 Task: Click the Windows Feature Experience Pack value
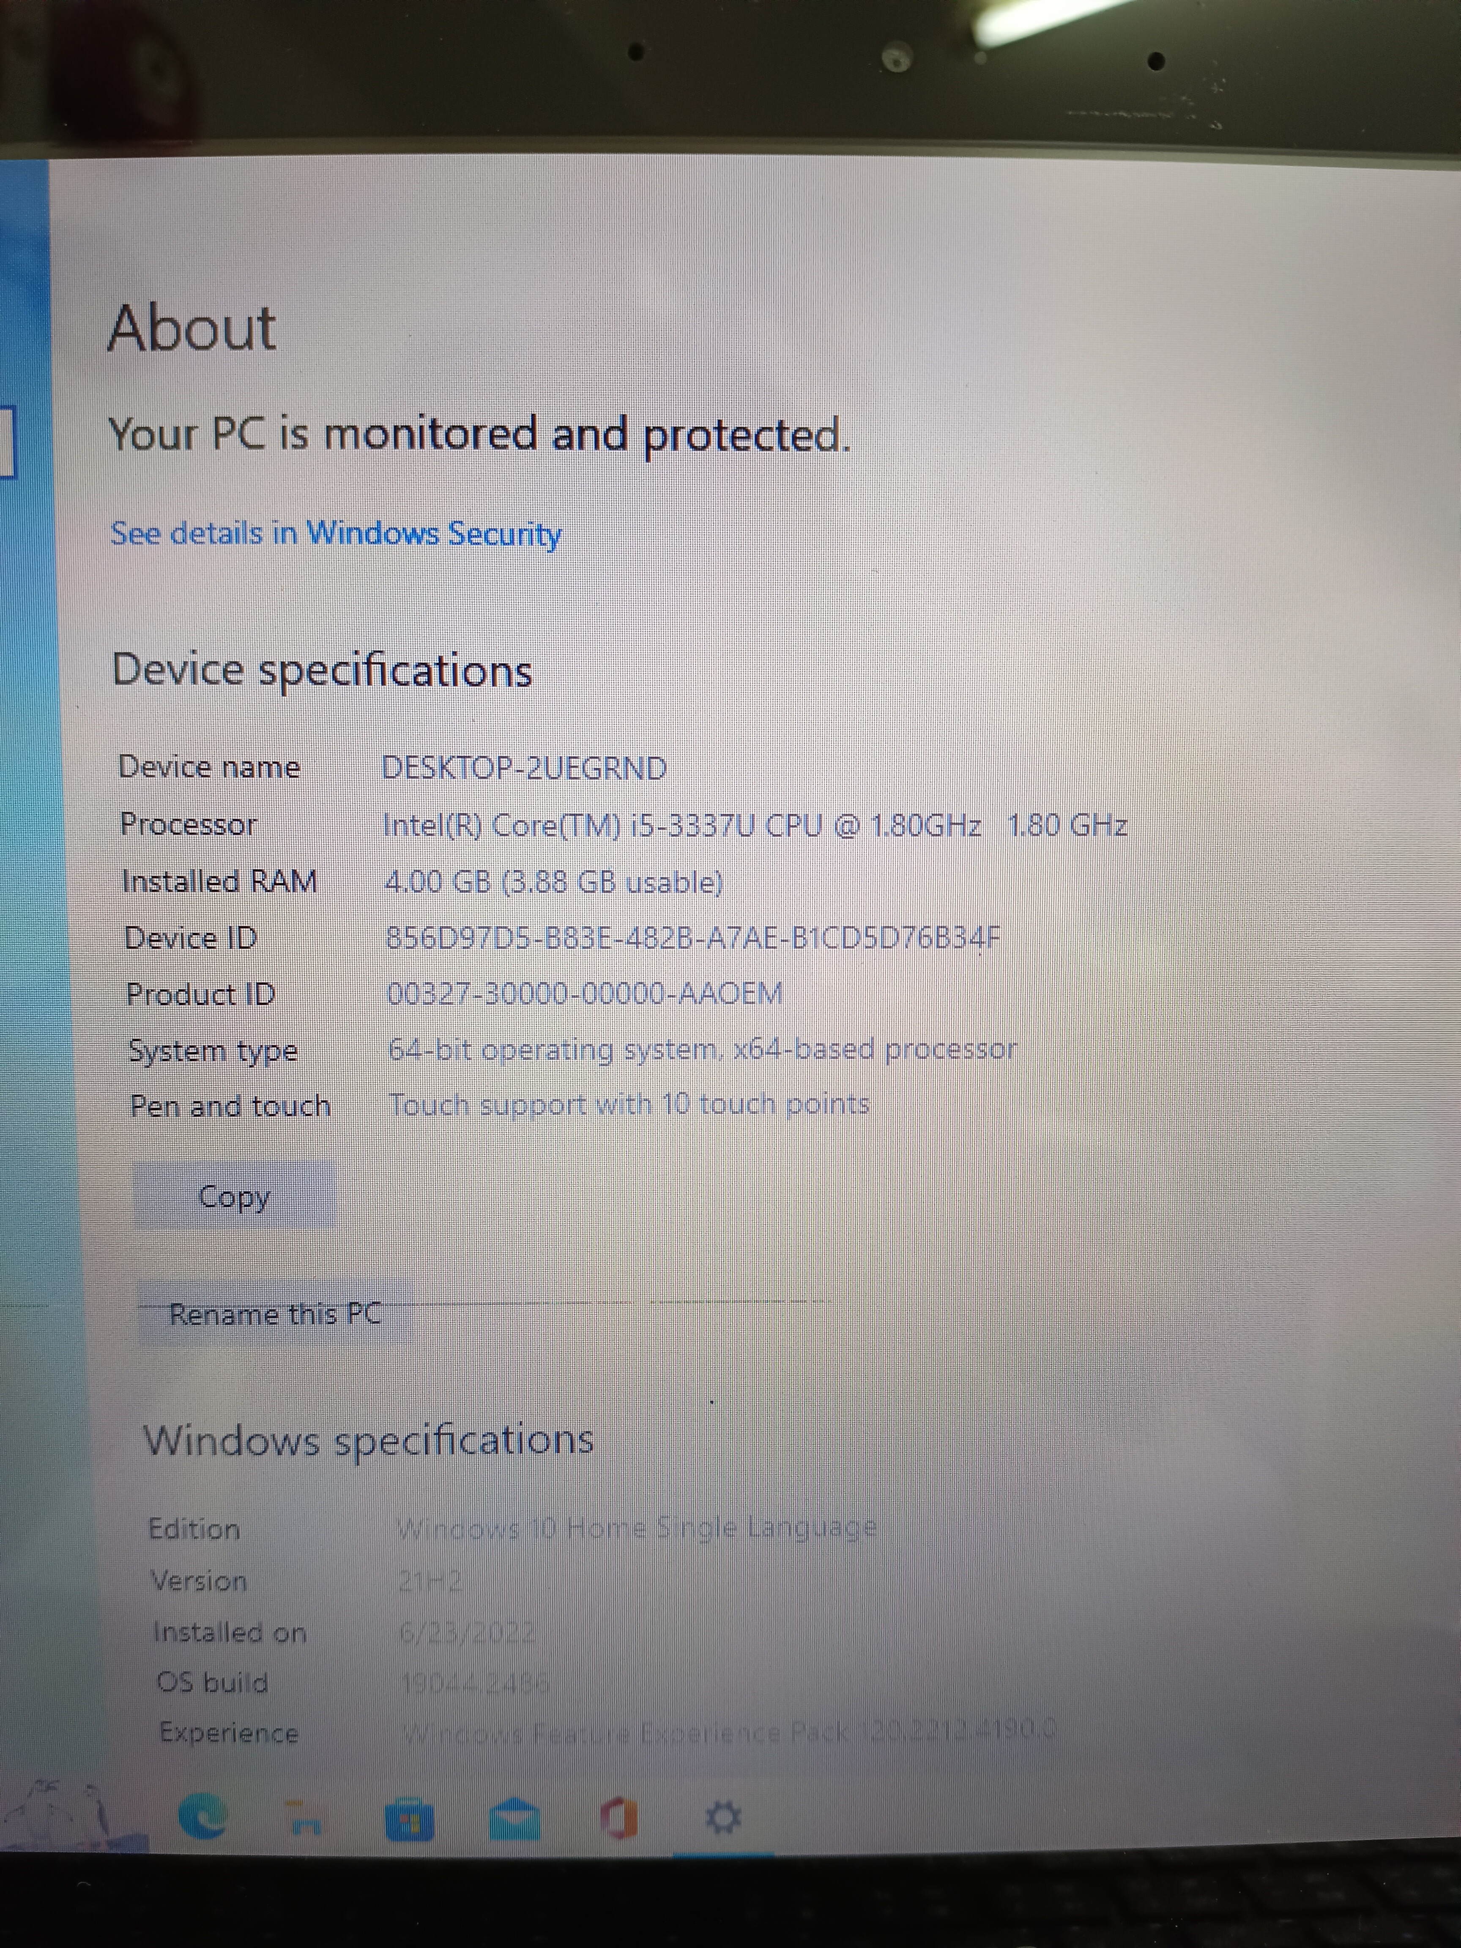728,1732
